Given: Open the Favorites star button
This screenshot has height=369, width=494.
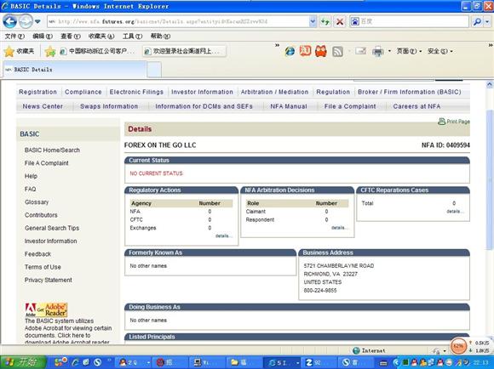Looking at the screenshot, I should 20,51.
